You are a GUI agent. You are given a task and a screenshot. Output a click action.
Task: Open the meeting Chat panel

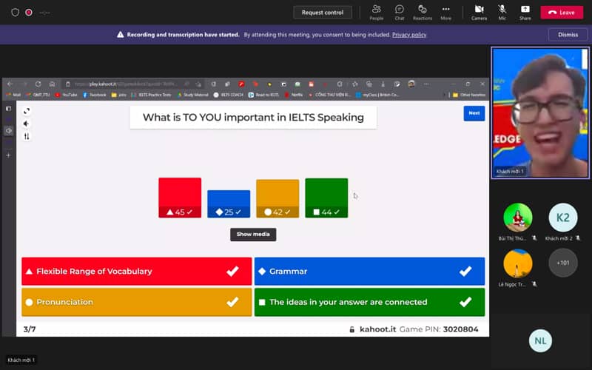400,11
